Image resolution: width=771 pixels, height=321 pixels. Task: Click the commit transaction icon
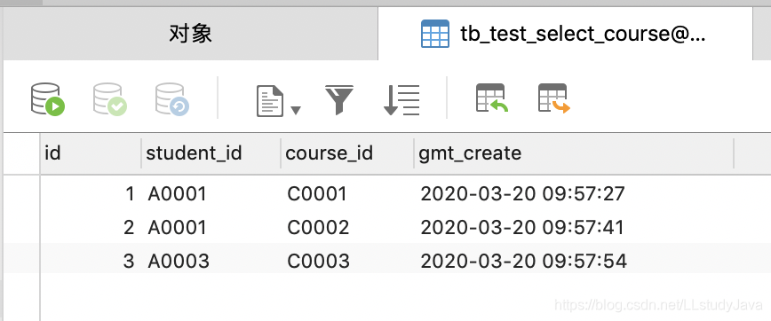[x=110, y=99]
